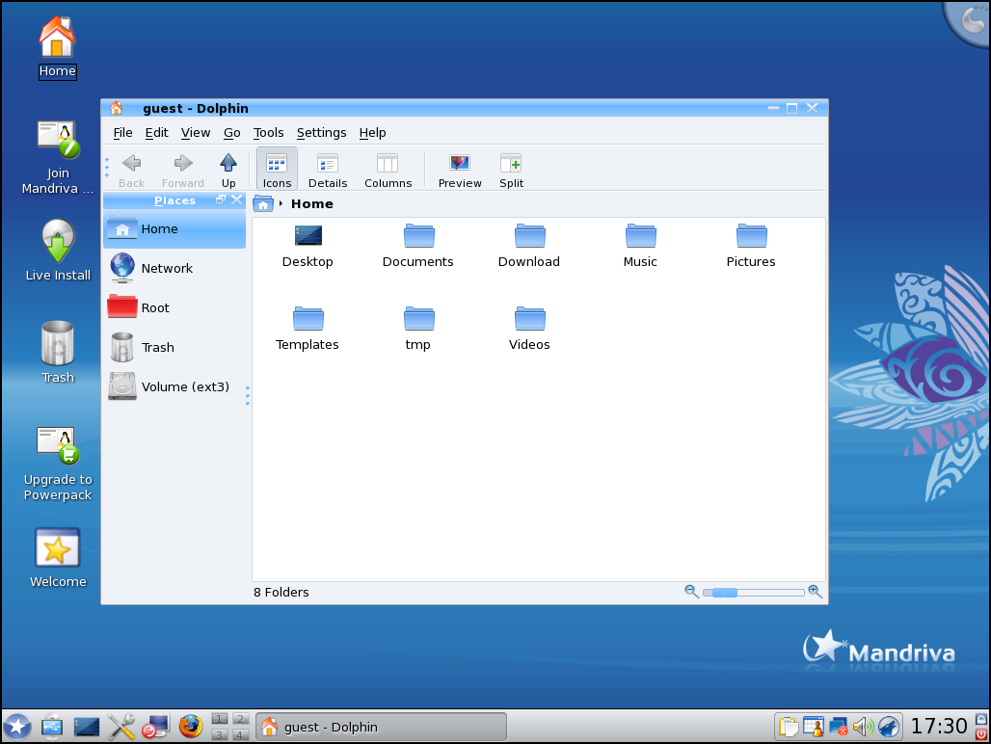Click the Network place entry
The width and height of the screenshot is (991, 744).
166,268
